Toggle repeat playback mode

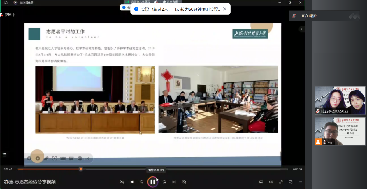tap(184, 182)
